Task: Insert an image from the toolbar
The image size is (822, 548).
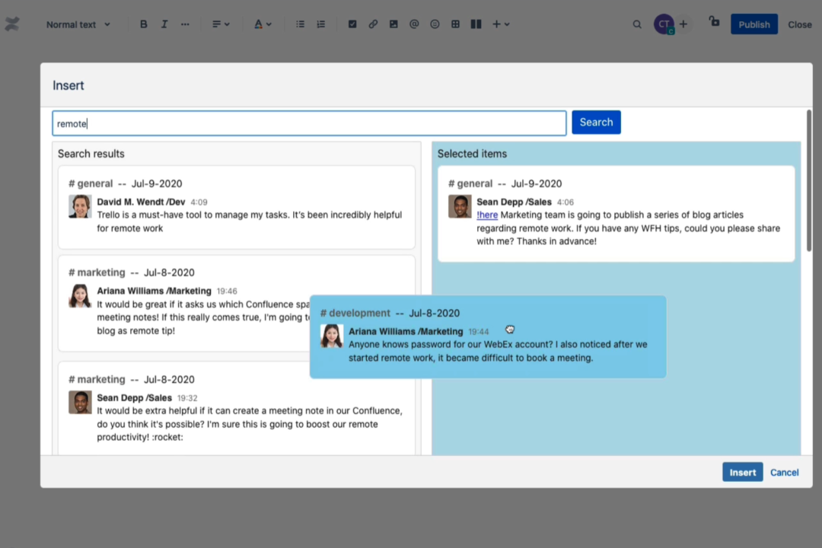Action: coord(393,24)
